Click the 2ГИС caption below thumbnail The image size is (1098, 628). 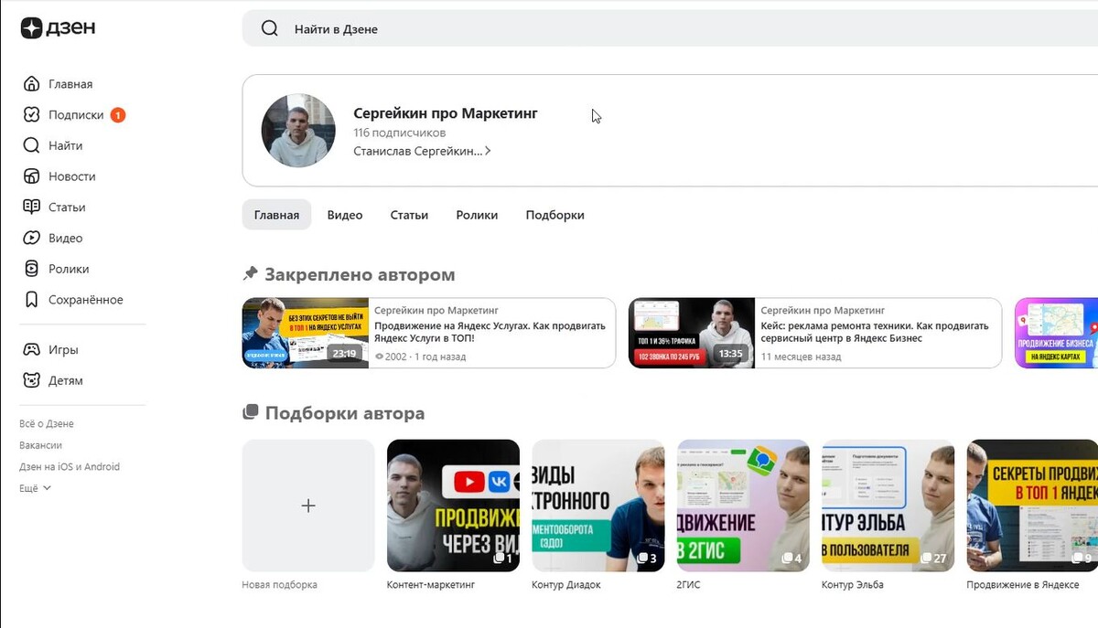(688, 585)
